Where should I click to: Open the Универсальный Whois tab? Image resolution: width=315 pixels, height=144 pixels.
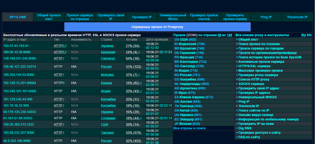[x=173, y=17]
